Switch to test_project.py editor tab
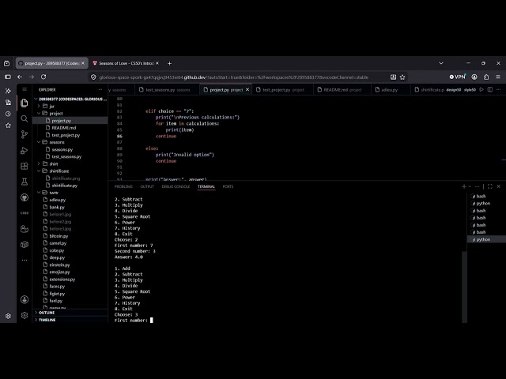 click(x=283, y=89)
